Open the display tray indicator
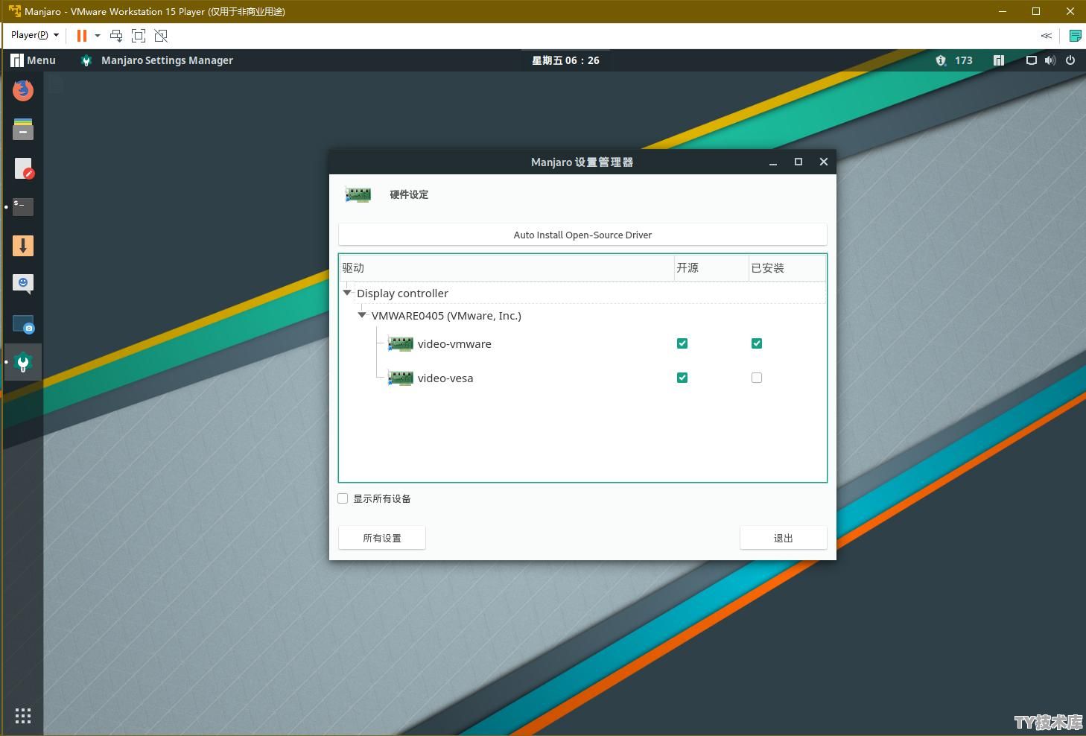 [1032, 60]
